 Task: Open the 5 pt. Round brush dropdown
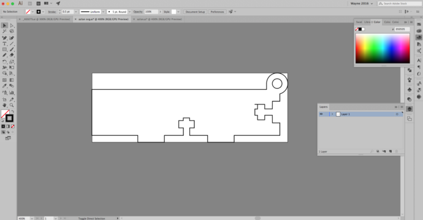[129, 12]
